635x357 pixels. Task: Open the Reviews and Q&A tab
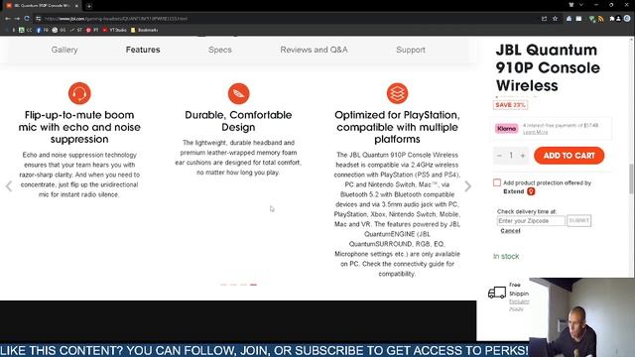314,50
